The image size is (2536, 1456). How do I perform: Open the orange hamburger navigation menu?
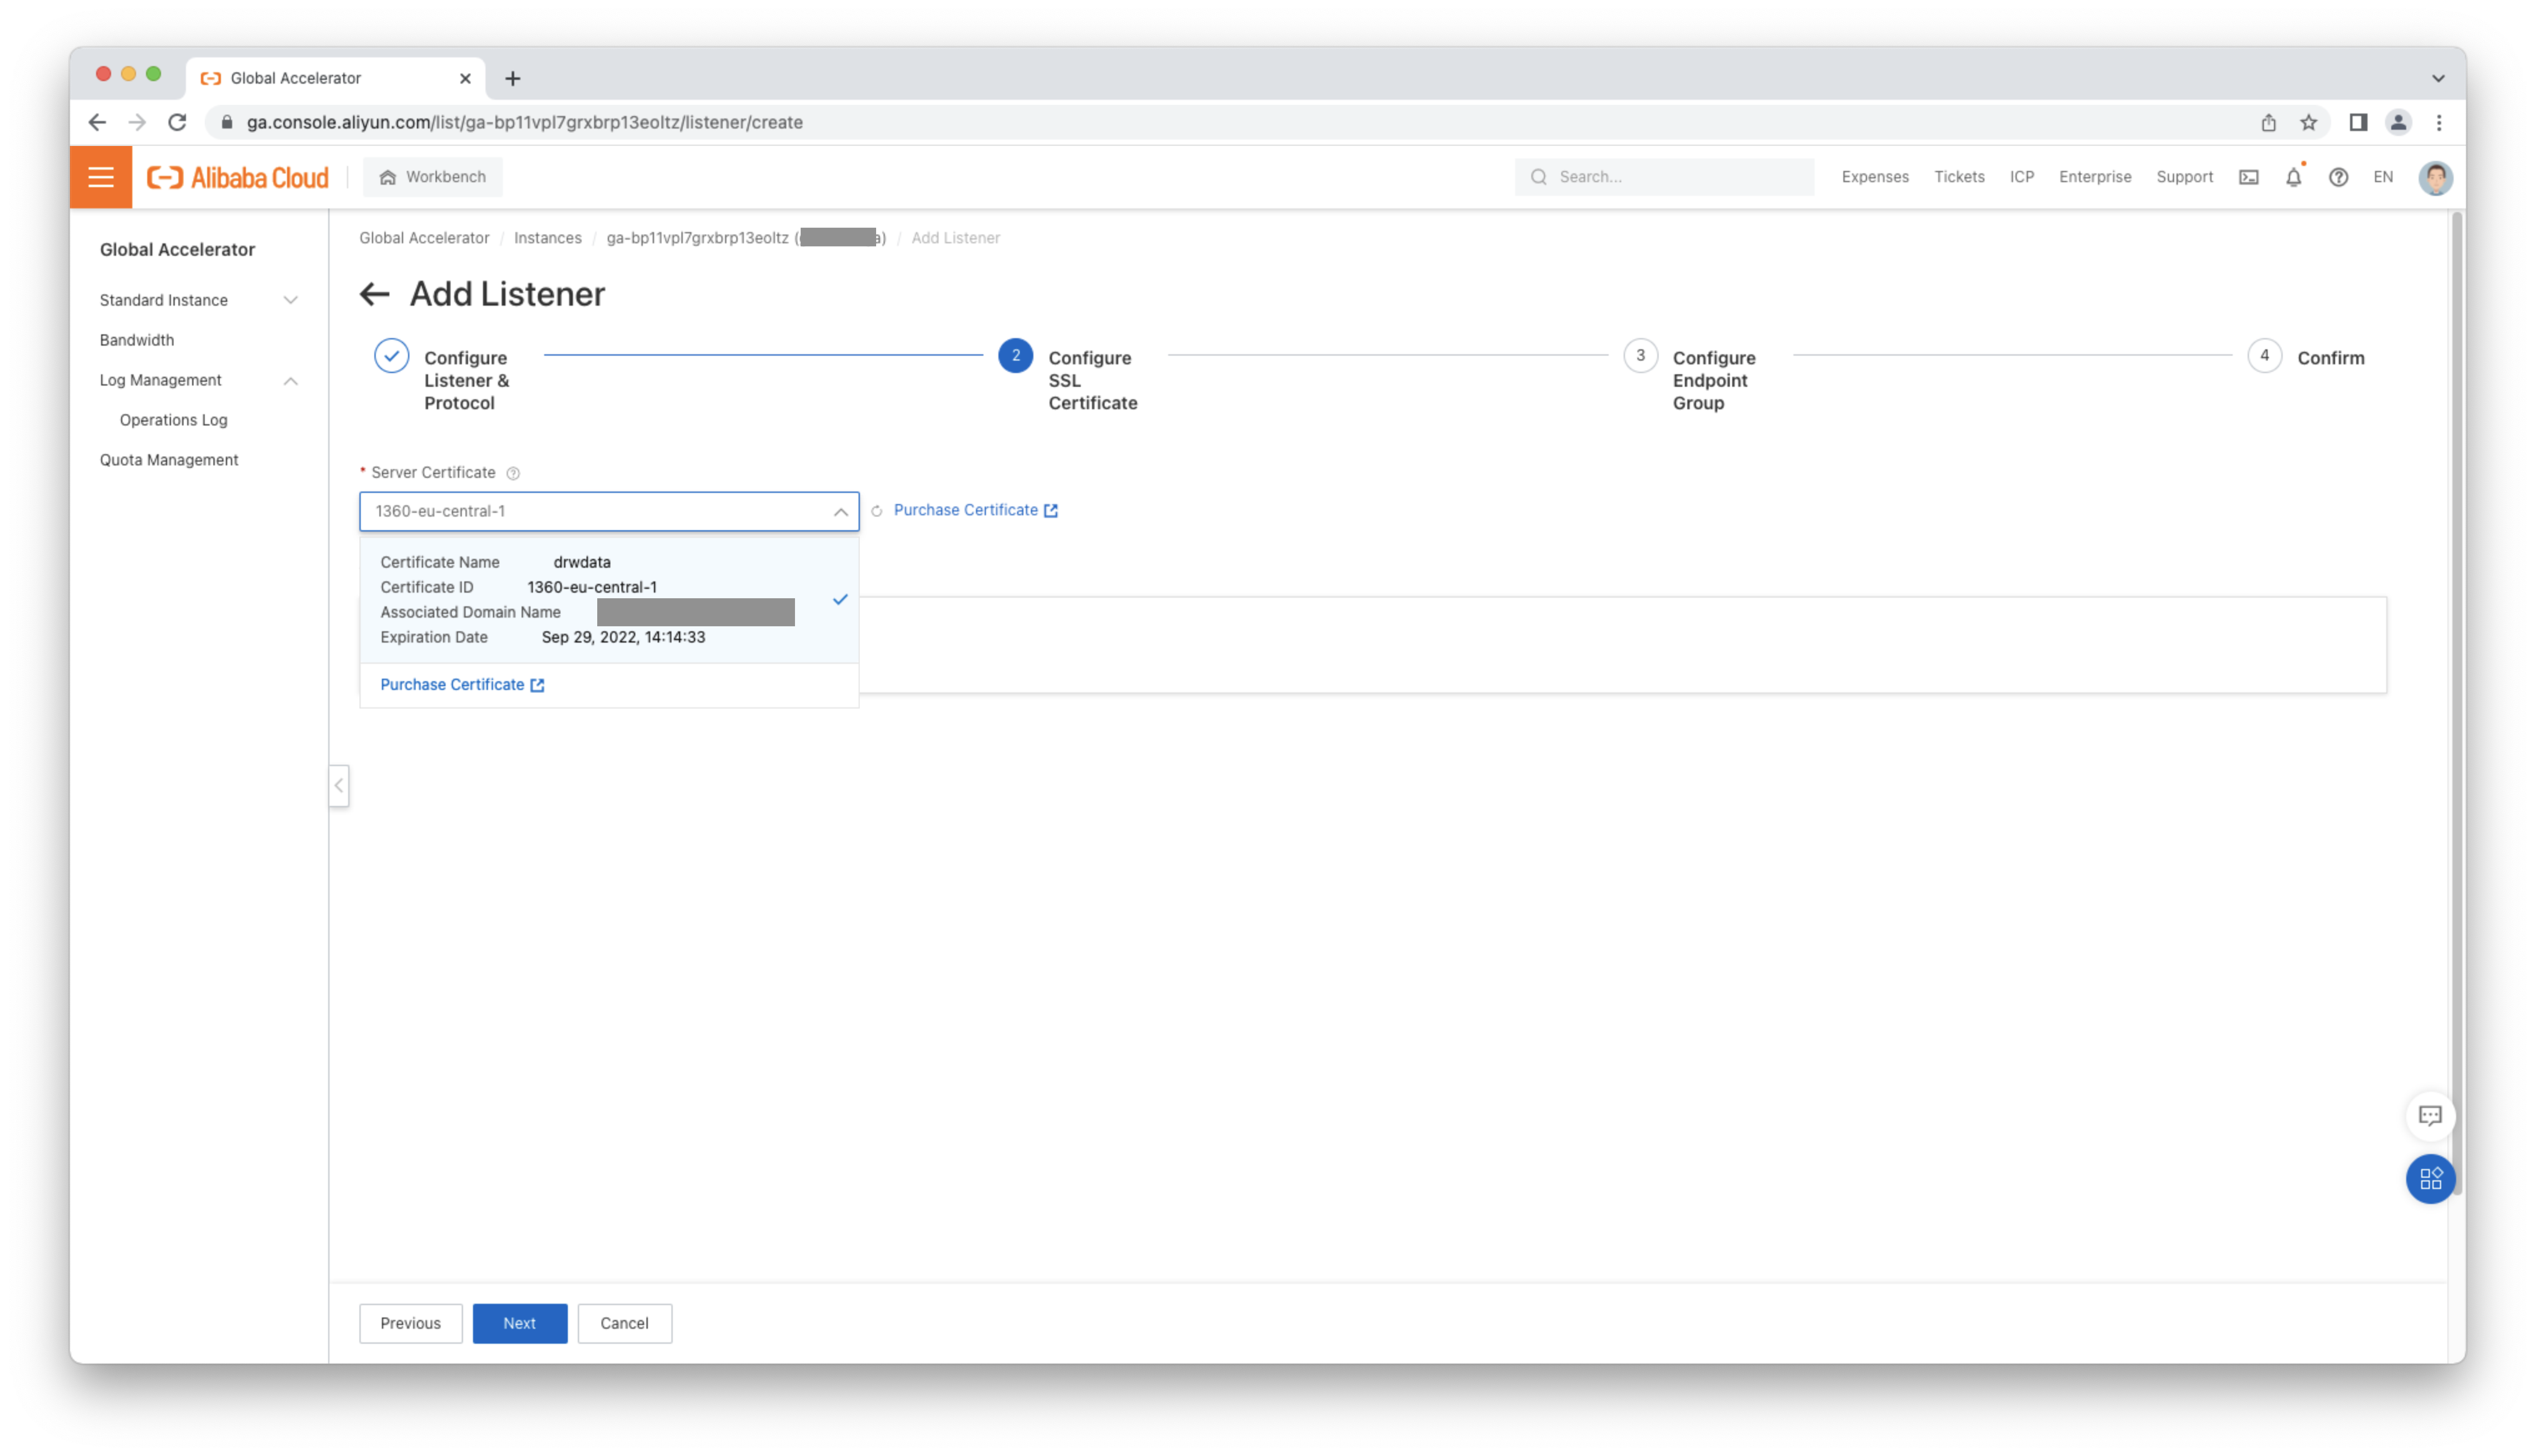coord(100,177)
